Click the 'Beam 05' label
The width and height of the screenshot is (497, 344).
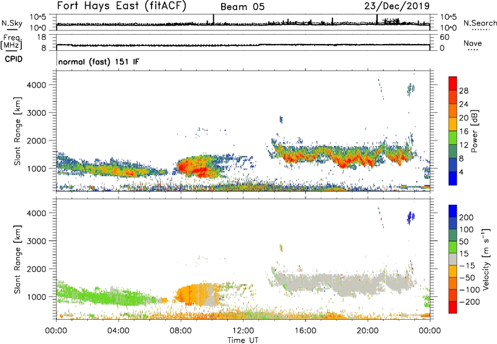tap(242, 7)
